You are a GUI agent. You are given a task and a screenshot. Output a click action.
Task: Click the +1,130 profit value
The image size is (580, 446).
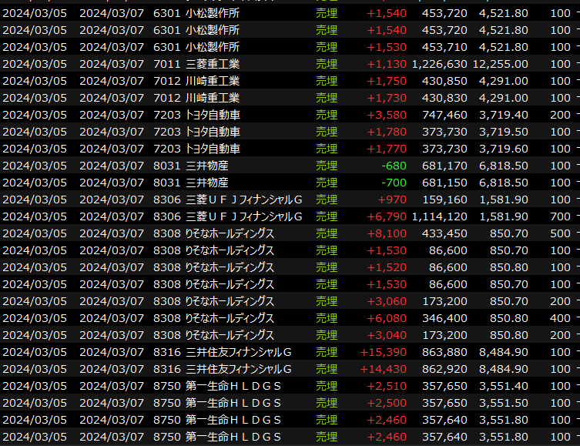click(387, 64)
